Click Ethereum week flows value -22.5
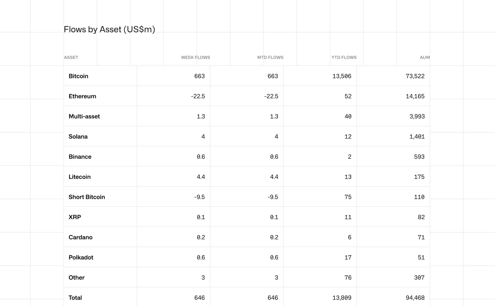Screen dimensions: 495x306 198,96
